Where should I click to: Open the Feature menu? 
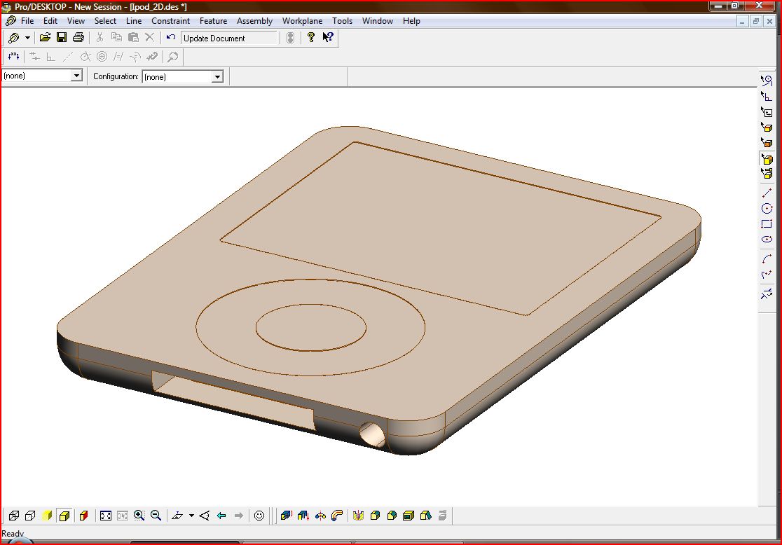point(213,21)
